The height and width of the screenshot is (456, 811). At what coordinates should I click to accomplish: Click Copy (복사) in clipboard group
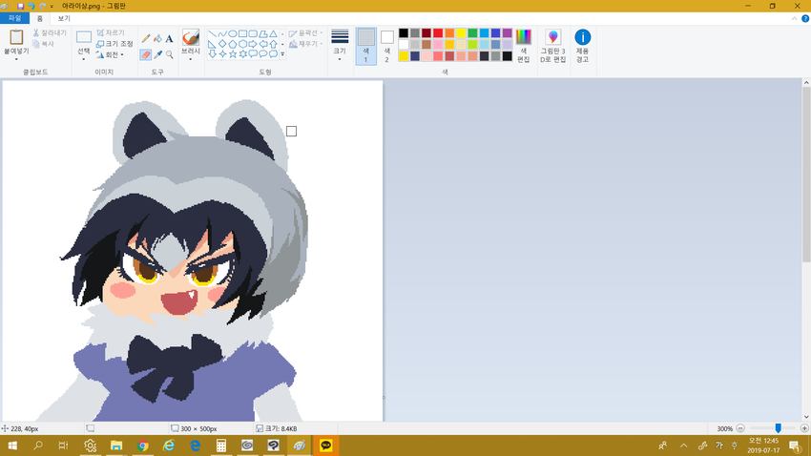click(44, 44)
